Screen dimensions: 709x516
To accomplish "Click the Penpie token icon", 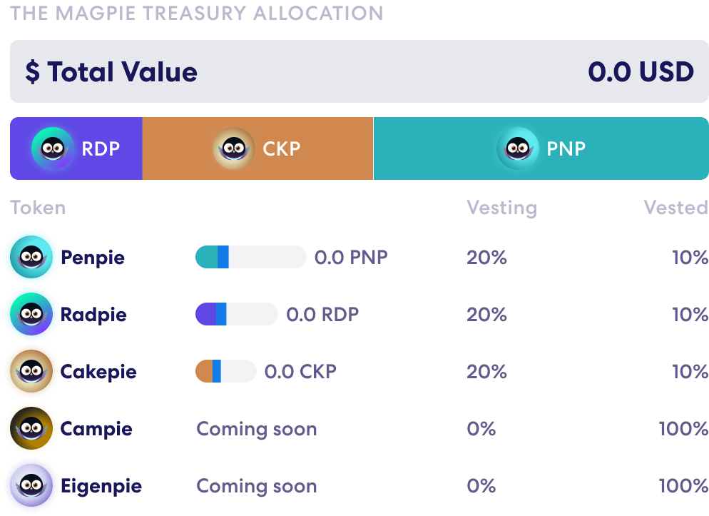I will click(x=31, y=257).
